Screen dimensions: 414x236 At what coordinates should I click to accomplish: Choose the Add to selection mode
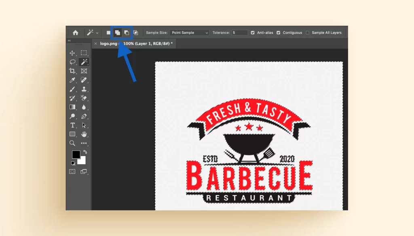point(117,33)
